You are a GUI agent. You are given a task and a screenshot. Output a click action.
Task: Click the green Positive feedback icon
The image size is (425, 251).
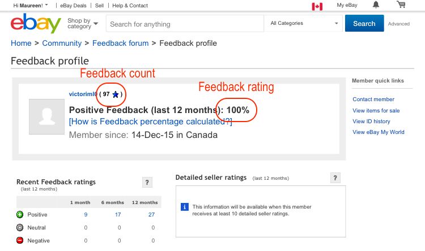20,215
